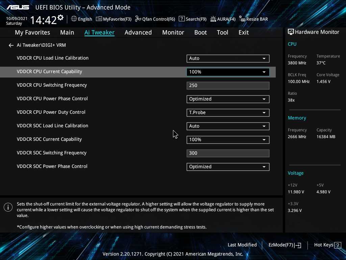The image size is (346, 260).
Task: Select the VDDCR SOC Switching Frequency input
Action: [228, 153]
